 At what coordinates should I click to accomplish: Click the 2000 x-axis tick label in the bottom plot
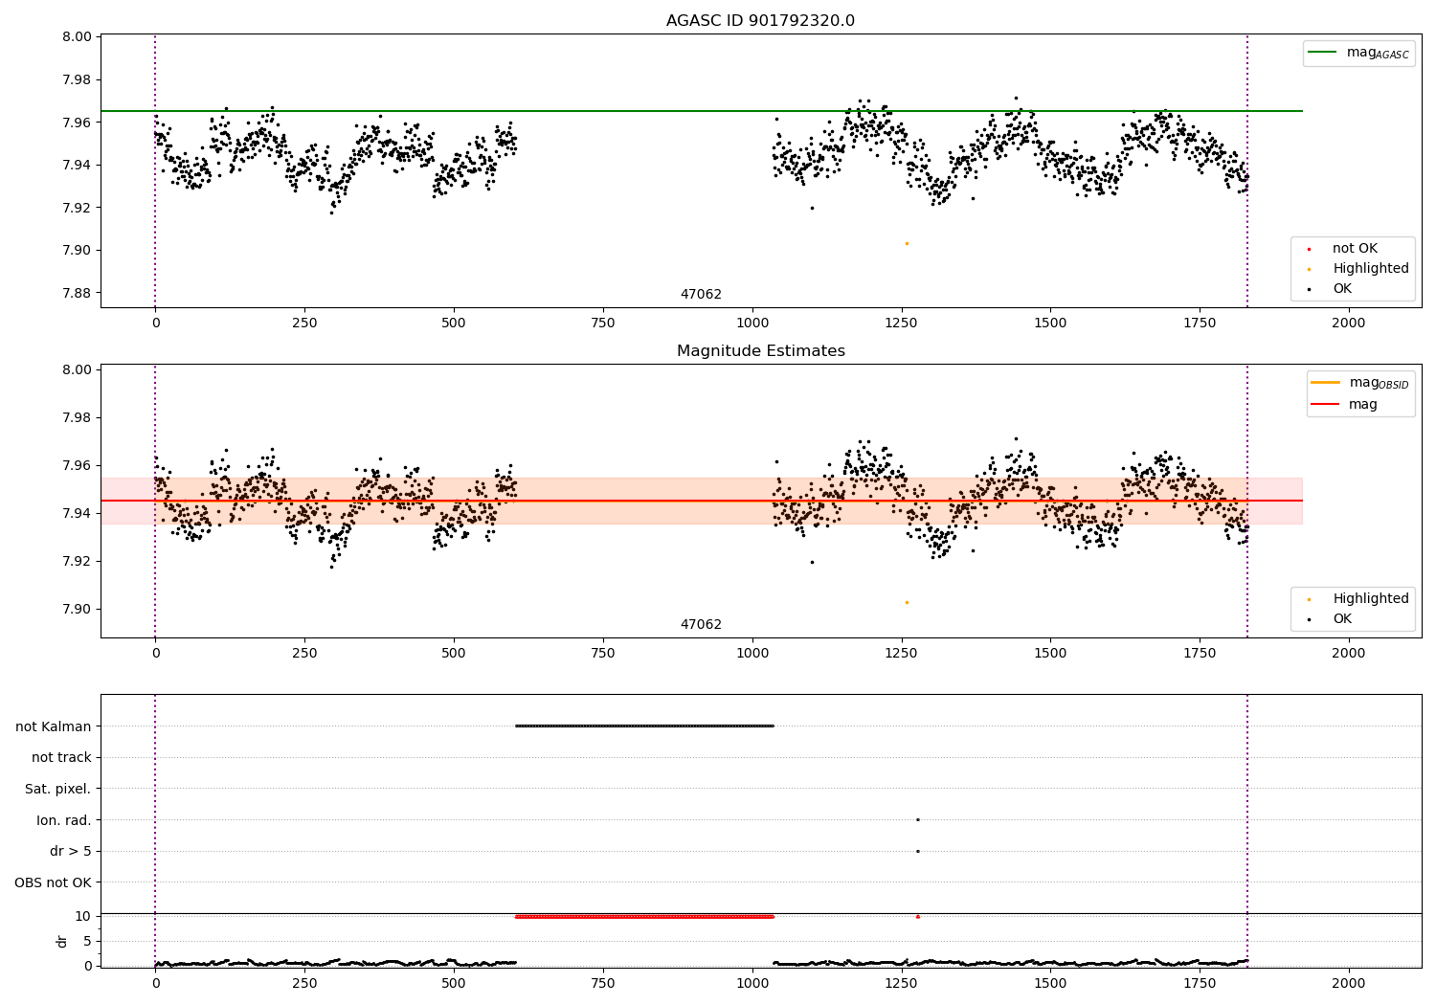(1349, 983)
